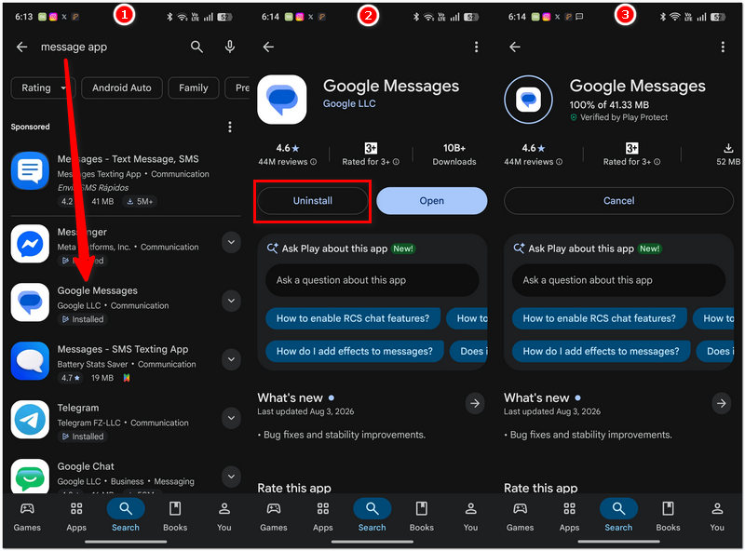Tap Books tab on screen 3

coord(668,517)
